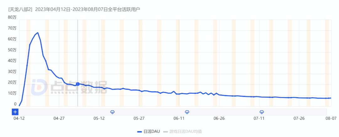This screenshot has width=339, height=137.
Task: Click the 07-26 date label
Action: coord(299,118)
